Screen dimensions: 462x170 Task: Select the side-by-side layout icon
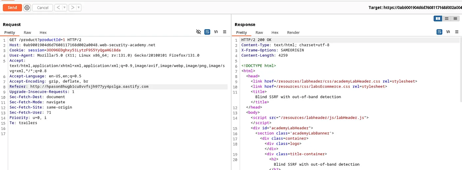click(x=438, y=19)
